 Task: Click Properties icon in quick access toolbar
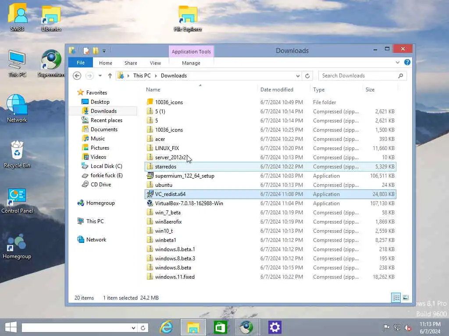coord(86,51)
